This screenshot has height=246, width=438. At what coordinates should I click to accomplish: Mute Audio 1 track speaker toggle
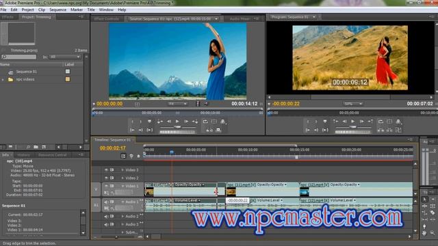tap(106, 202)
